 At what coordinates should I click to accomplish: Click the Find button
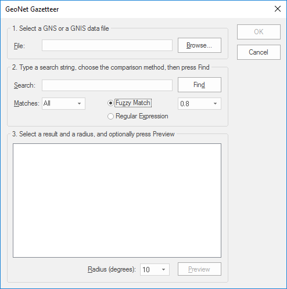(199, 85)
